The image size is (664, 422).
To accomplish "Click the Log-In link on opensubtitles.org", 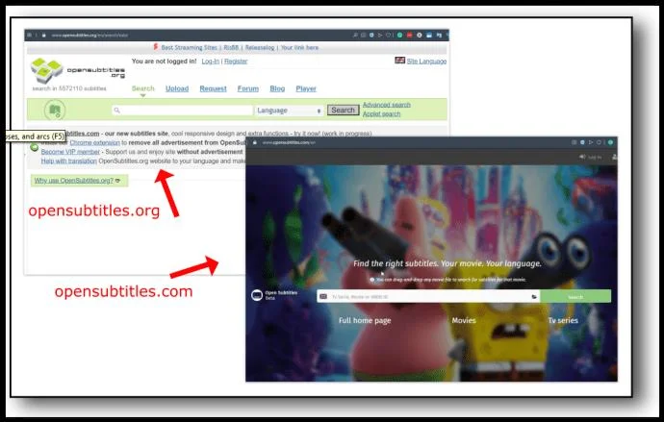I will point(211,61).
